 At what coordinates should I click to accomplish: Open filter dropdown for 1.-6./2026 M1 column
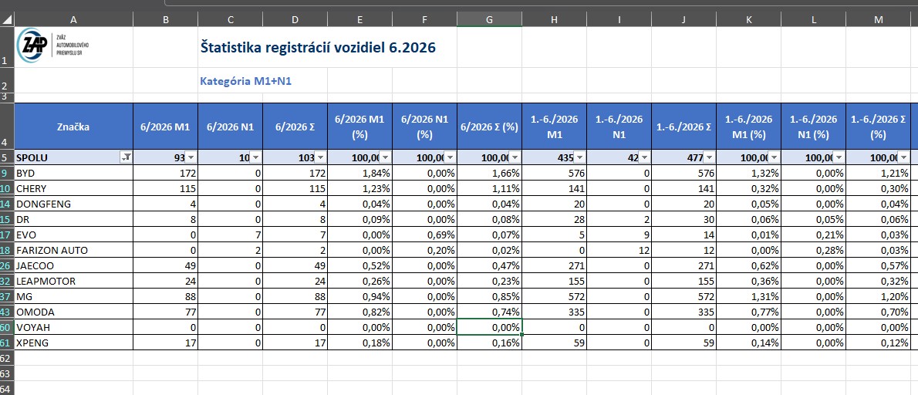click(579, 157)
